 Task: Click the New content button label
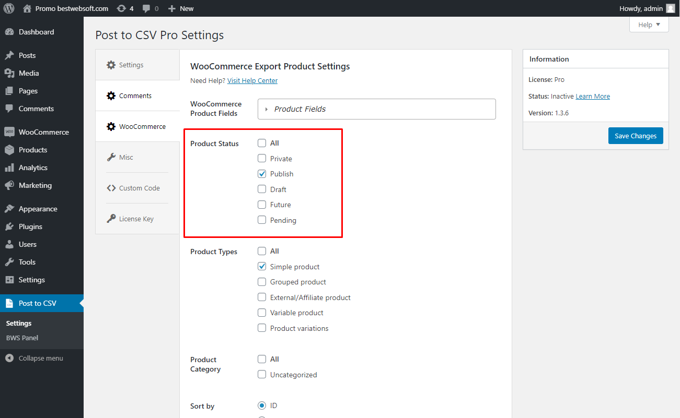[187, 8]
